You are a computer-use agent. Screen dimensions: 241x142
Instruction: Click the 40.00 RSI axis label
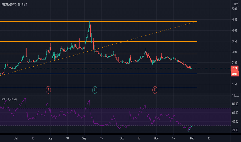pyautogui.click(x=235, y=121)
